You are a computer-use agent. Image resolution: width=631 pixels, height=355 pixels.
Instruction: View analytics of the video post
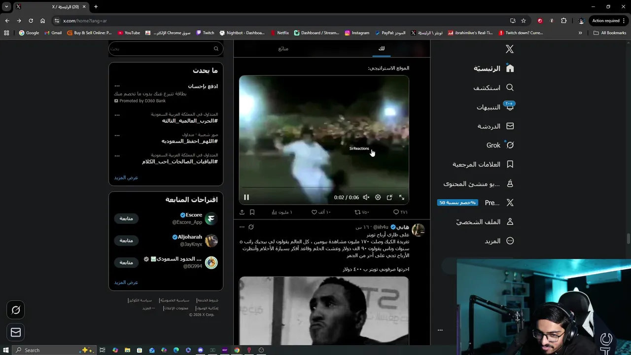click(x=281, y=212)
